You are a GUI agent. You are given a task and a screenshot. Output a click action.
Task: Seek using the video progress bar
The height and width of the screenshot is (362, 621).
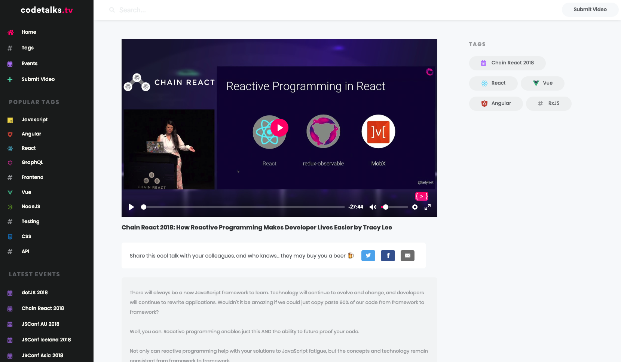[x=243, y=207]
